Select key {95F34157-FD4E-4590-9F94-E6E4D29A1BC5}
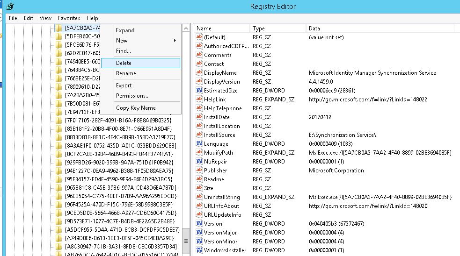The width and height of the screenshot is (460, 256). pyautogui.click(x=118, y=179)
